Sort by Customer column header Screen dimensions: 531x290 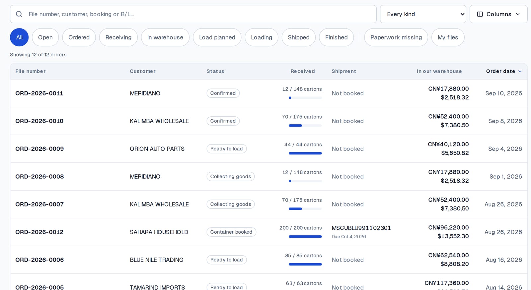click(143, 71)
